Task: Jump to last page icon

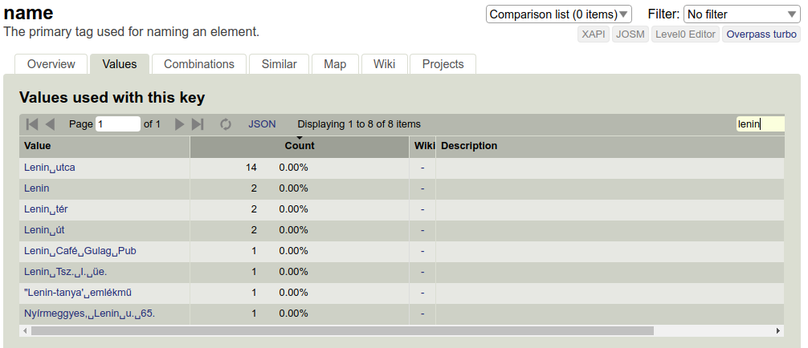Action: pyautogui.click(x=198, y=124)
